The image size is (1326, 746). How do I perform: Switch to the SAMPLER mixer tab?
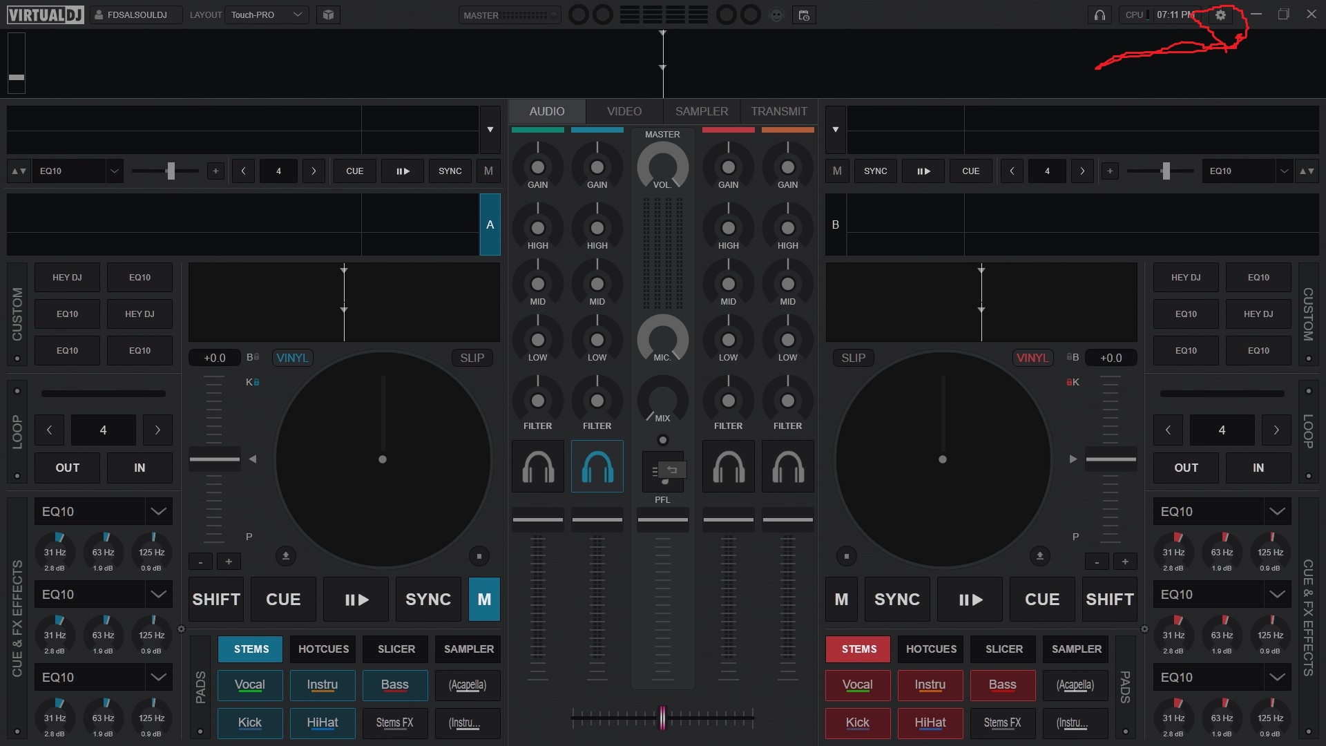[702, 111]
